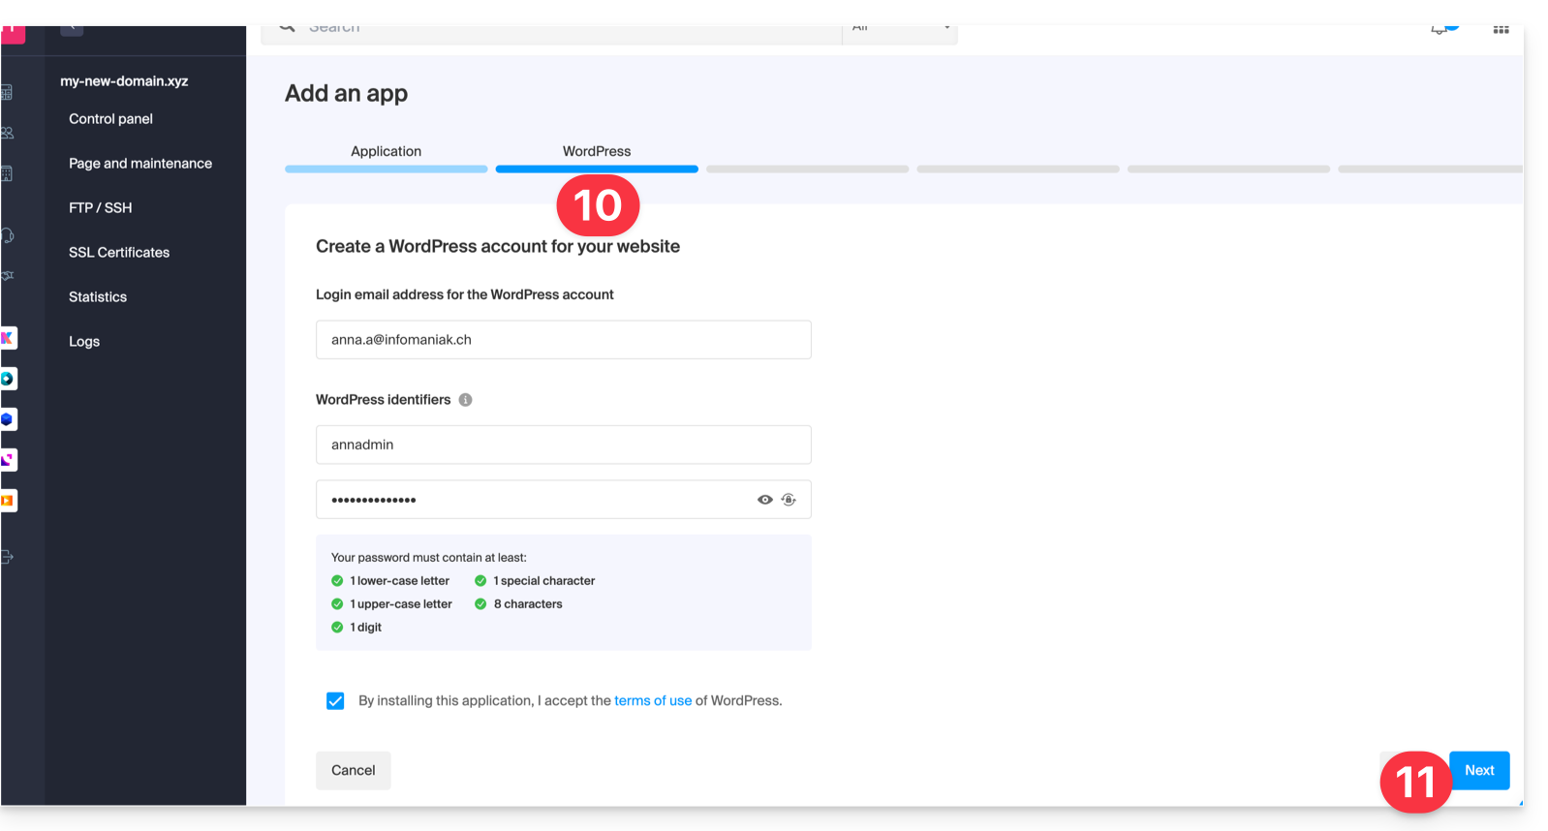The image size is (1548, 831).
Task: Open the orange play product icon
Action: click(x=8, y=501)
